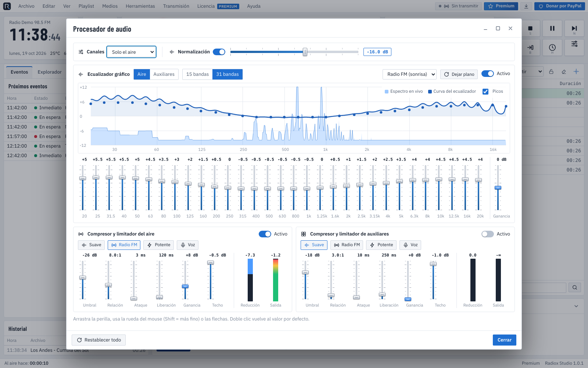The image size is (588, 368).
Task: Enable the auxiliaries compressor Activo switch
Action: coord(488,234)
